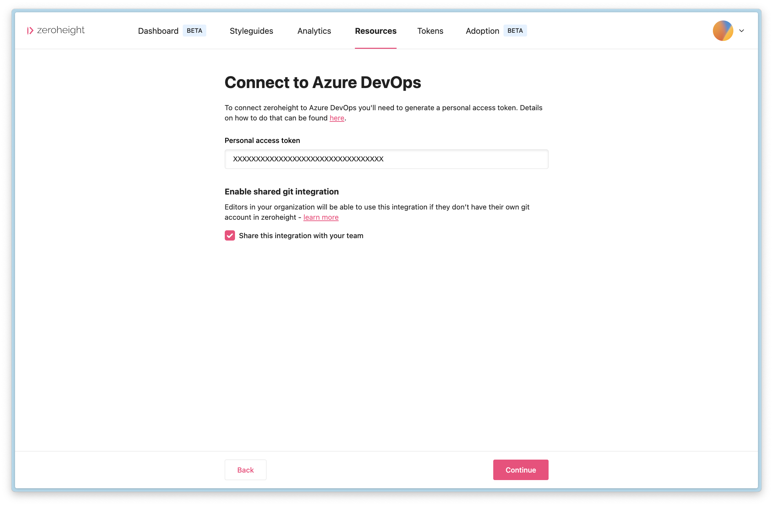The height and width of the screenshot is (506, 773).
Task: Click the Connect to Azure DevOps heading
Action: pyautogui.click(x=323, y=83)
